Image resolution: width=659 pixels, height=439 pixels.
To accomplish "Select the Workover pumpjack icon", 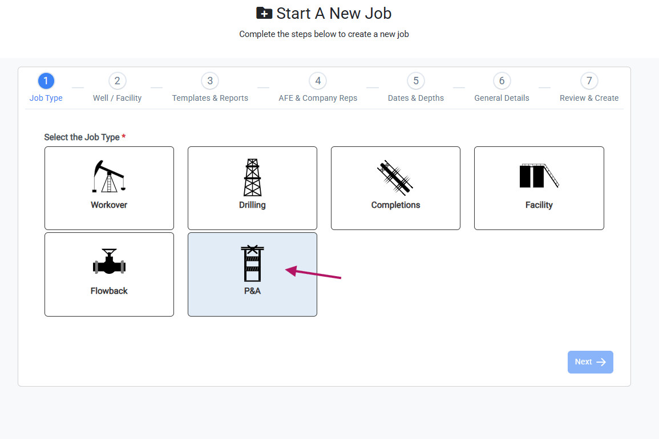I will pos(109,176).
